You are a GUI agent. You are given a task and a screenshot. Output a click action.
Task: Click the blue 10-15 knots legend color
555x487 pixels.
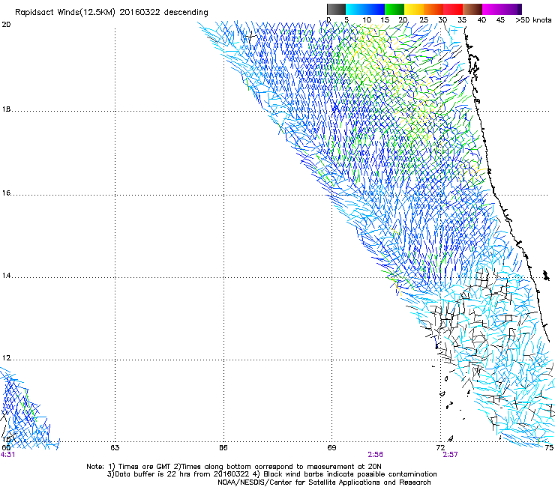(x=375, y=9)
